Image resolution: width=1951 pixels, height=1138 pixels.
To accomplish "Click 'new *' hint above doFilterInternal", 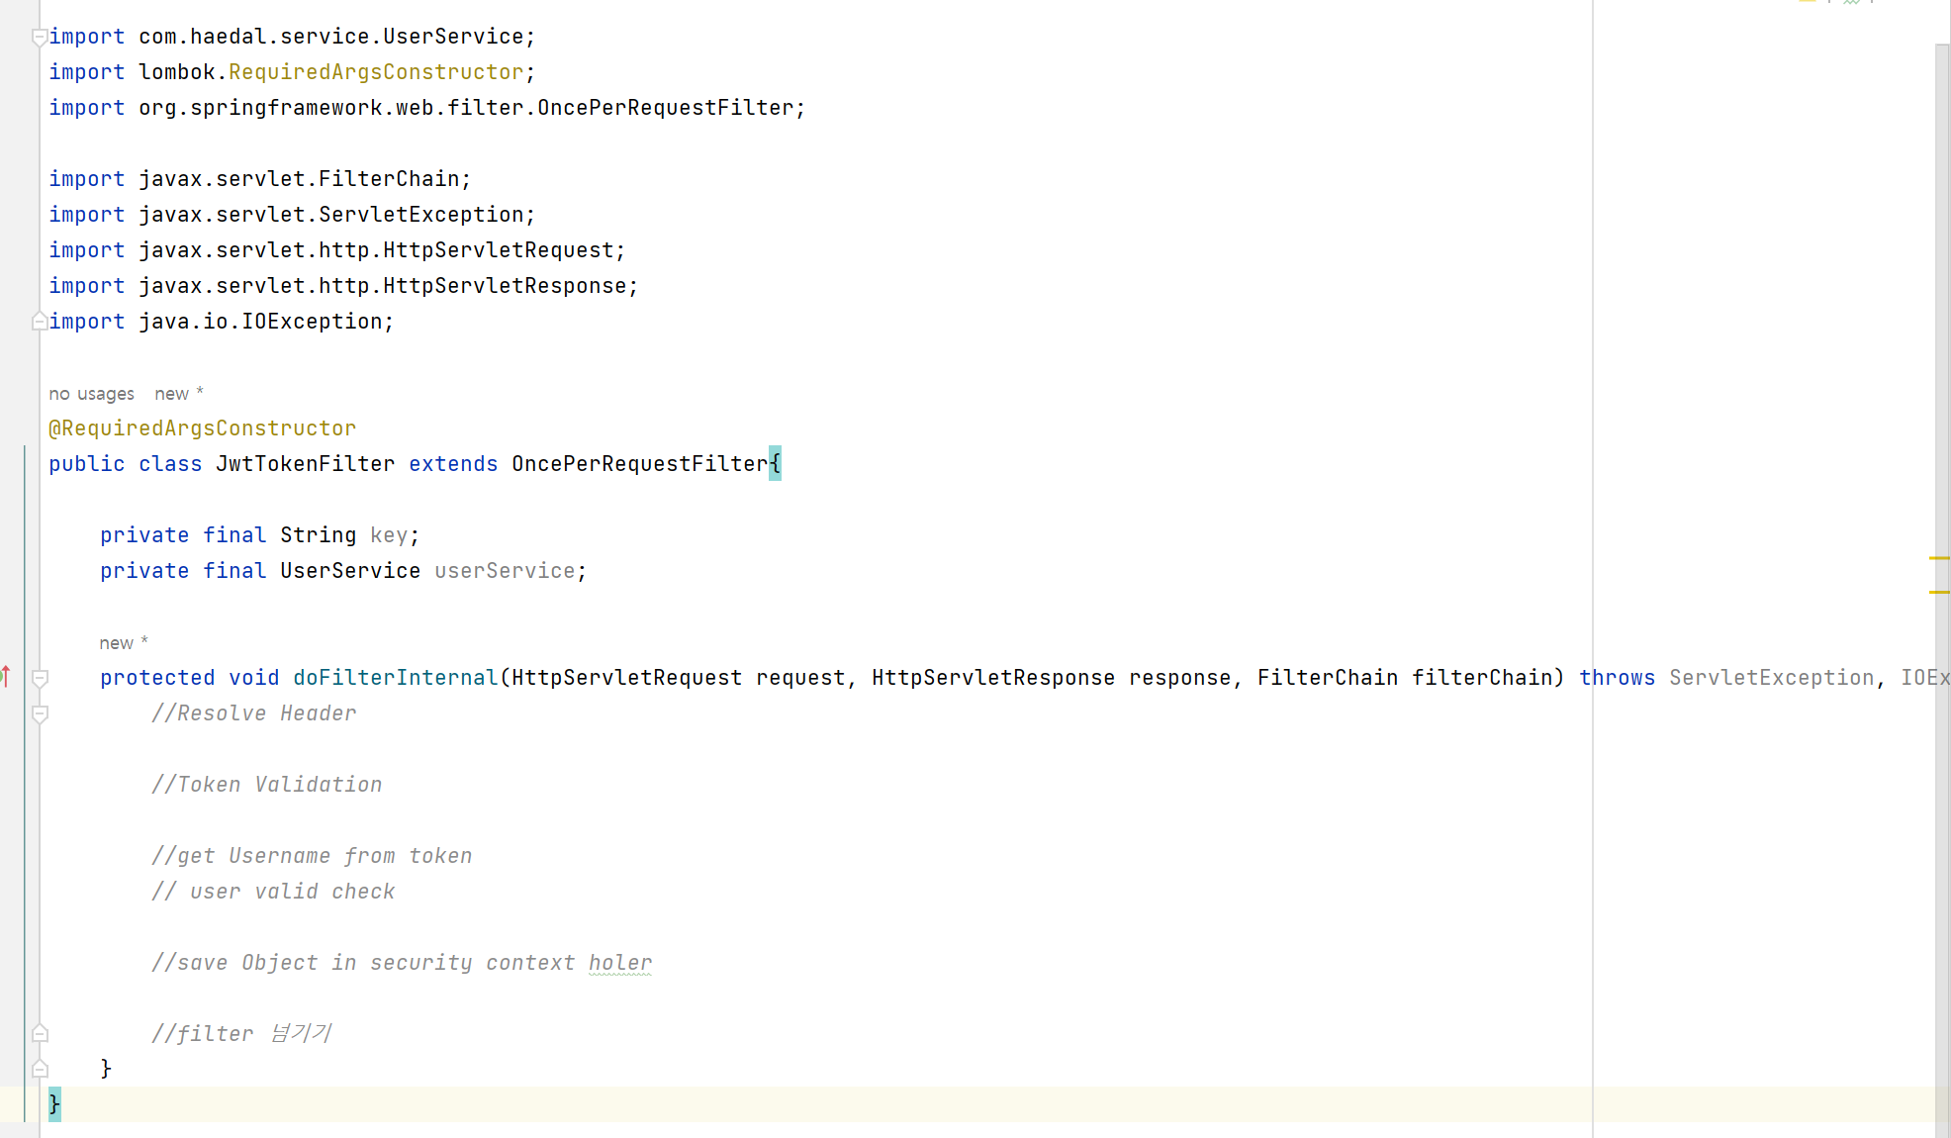I will [x=124, y=643].
